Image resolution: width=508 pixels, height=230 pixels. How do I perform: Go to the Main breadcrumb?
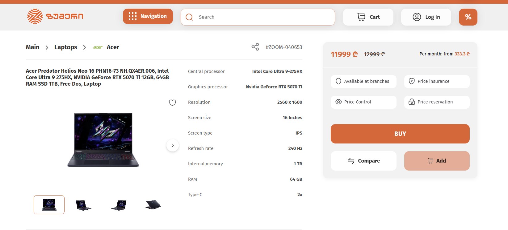pyautogui.click(x=32, y=47)
